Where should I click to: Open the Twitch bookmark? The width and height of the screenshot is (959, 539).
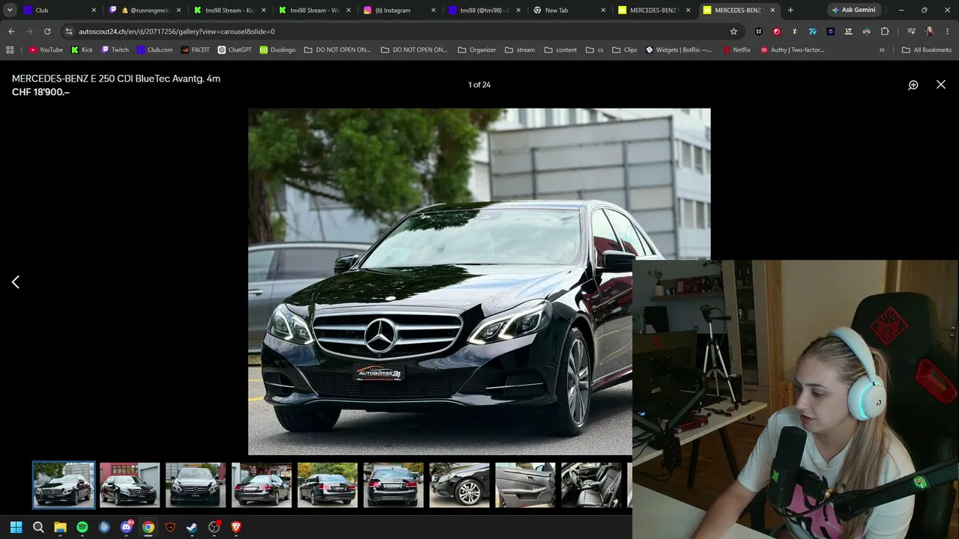[115, 50]
